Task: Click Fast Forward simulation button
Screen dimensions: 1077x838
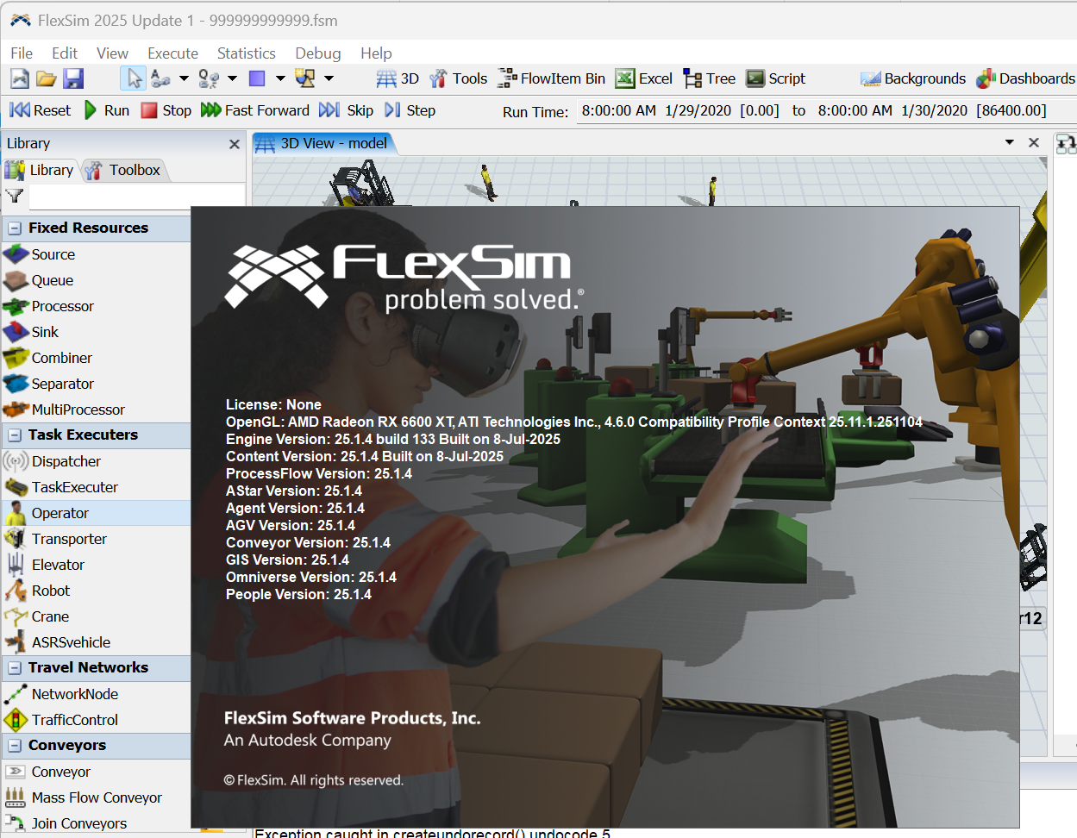Action: click(x=255, y=110)
